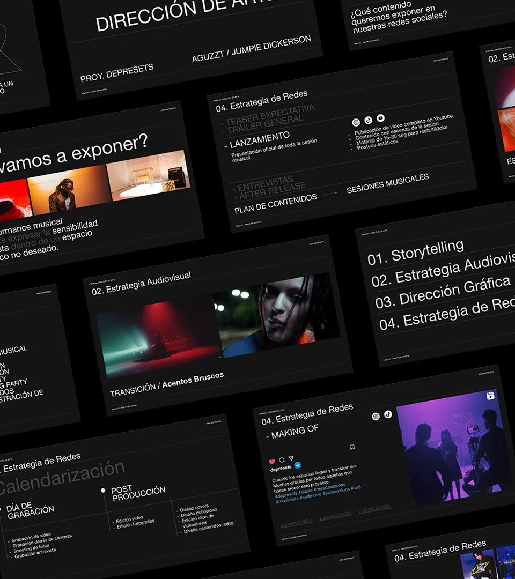
Task: Click the 'PLAN DE CONTENIDOS' label
Action: pos(276,204)
